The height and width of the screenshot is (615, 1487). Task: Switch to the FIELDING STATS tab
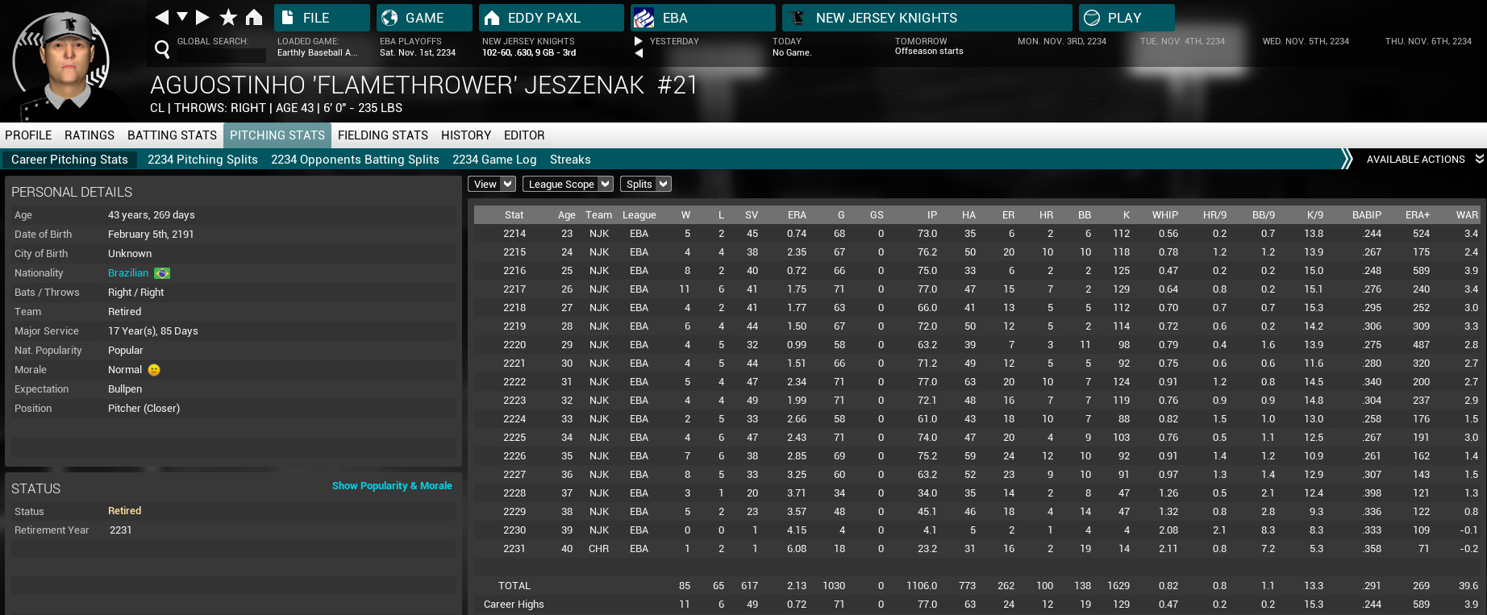coord(383,135)
